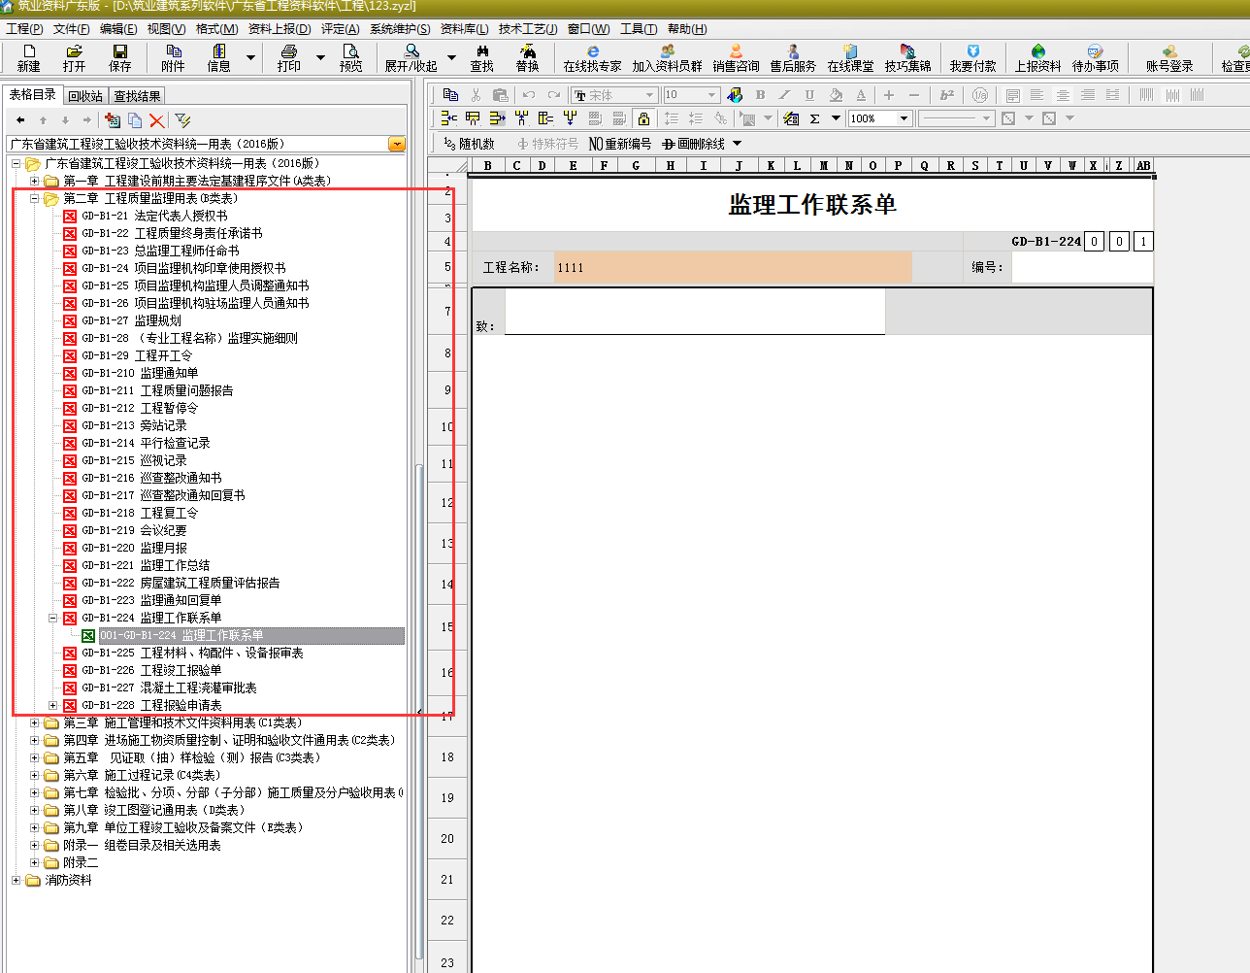The height and width of the screenshot is (973, 1250).
Task: Select GD-B1-220 监理月报 in tree
Action: (134, 548)
